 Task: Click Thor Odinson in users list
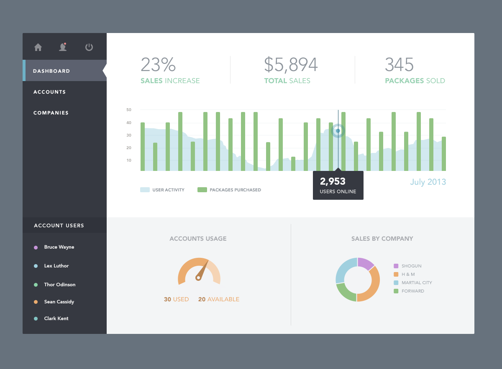tap(60, 285)
